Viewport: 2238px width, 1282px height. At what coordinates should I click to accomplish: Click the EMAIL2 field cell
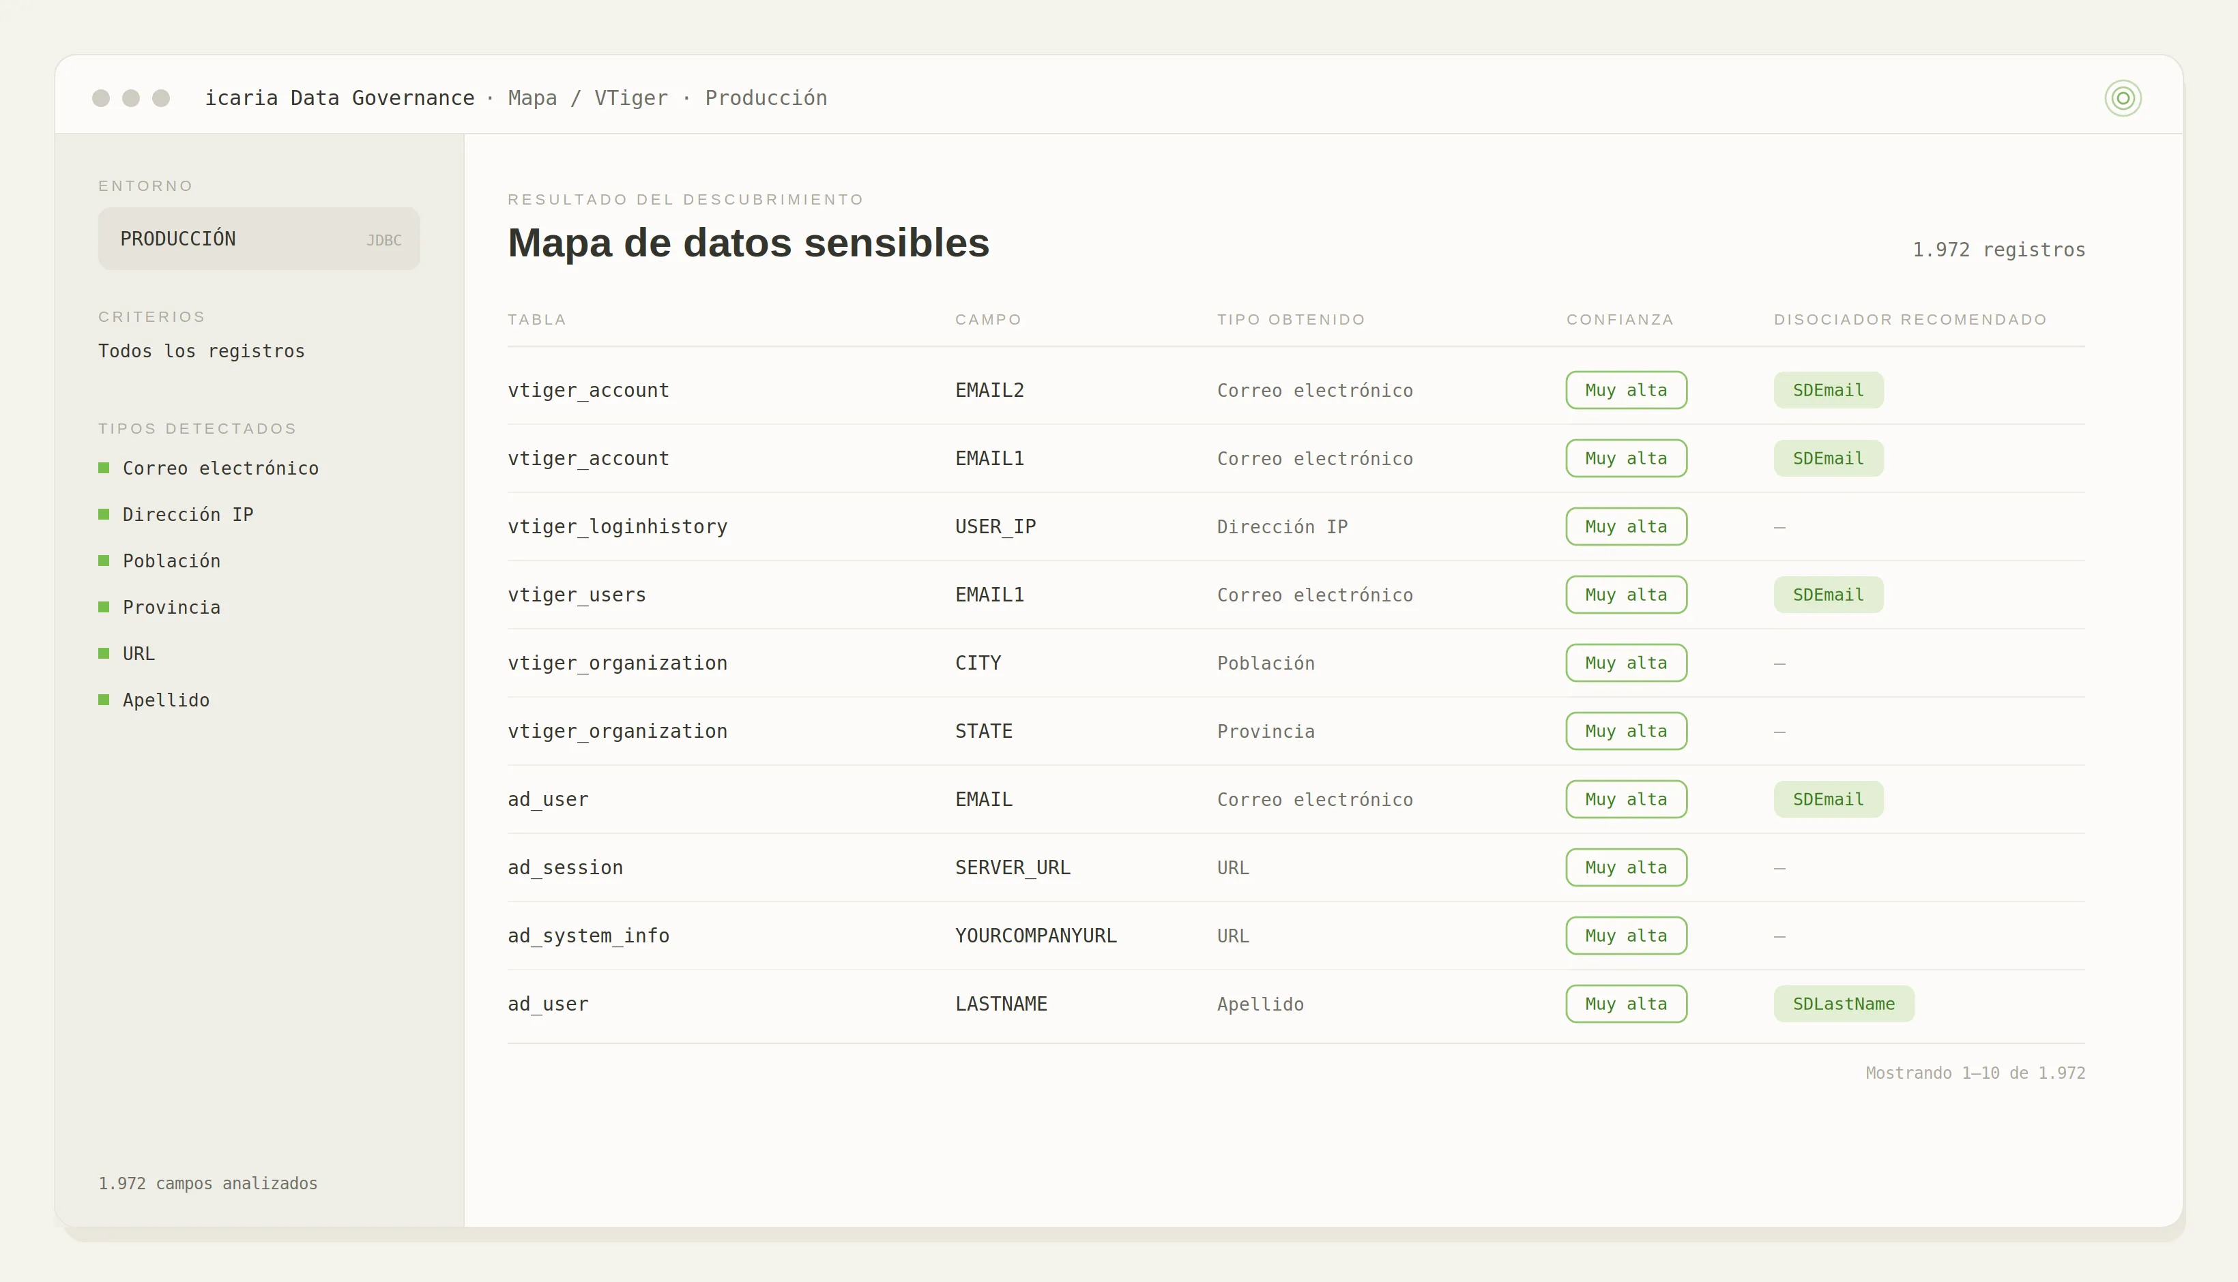(x=990, y=390)
